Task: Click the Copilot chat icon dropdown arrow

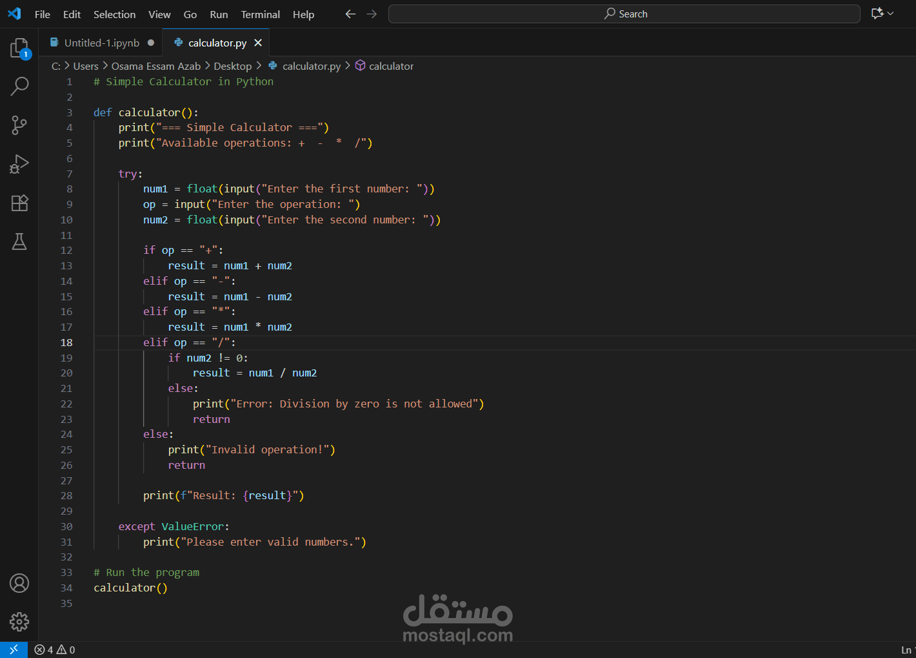Action: coord(891,14)
